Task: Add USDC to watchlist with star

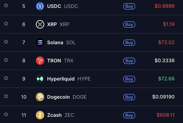Action: [x=6, y=5]
